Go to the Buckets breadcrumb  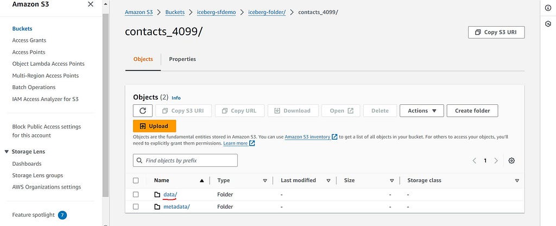[x=175, y=12]
